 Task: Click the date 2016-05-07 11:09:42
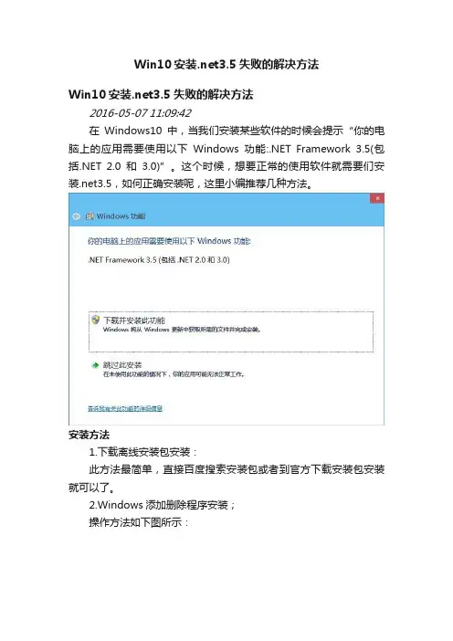click(141, 113)
